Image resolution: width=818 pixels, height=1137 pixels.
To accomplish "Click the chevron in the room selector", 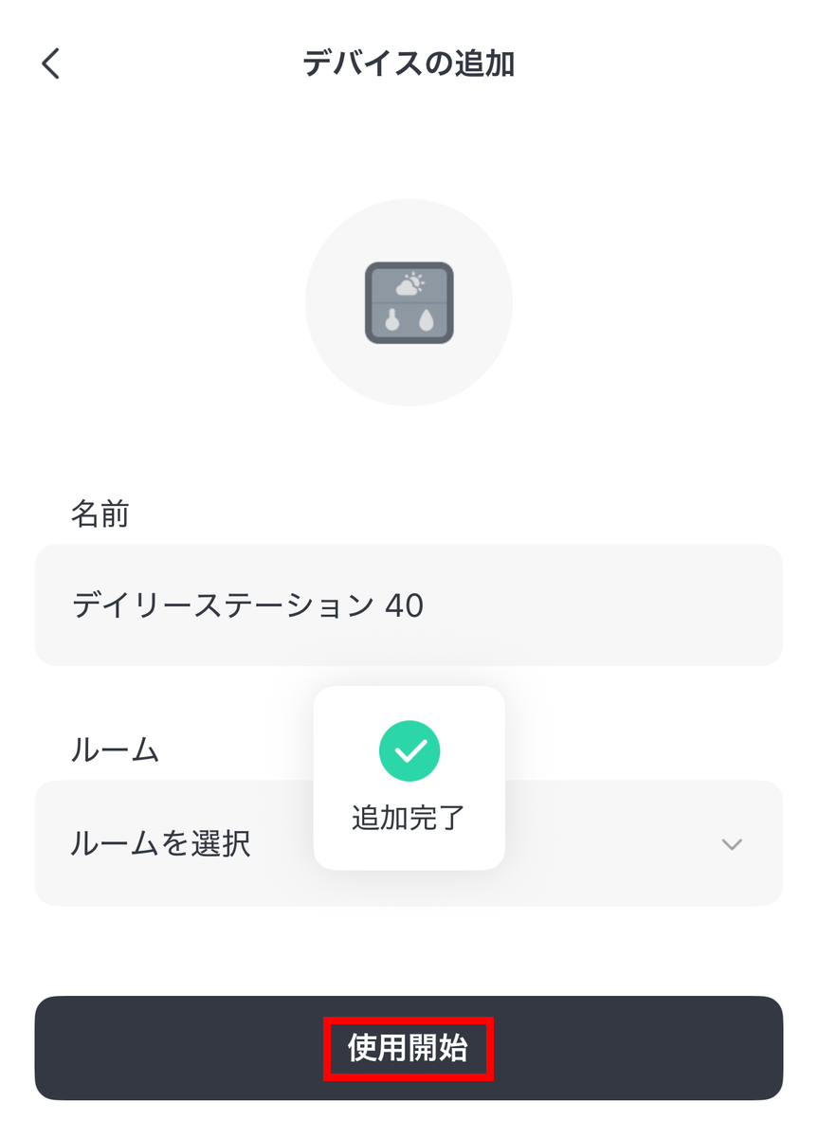I will [x=731, y=843].
